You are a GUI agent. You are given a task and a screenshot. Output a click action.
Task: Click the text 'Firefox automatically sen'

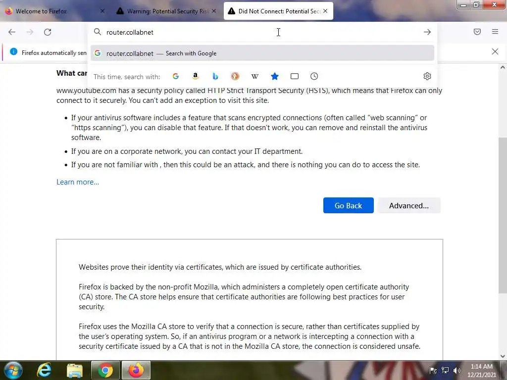[x=54, y=52]
